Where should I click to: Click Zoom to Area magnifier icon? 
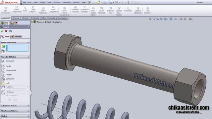point(154,19)
